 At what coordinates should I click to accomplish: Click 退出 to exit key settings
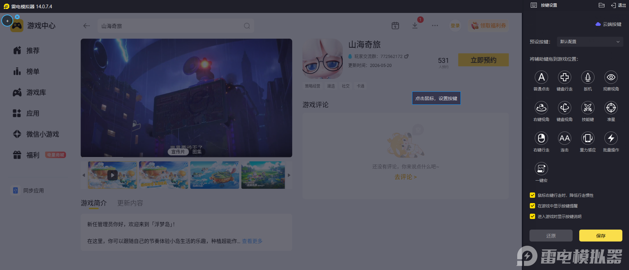tap(619, 5)
